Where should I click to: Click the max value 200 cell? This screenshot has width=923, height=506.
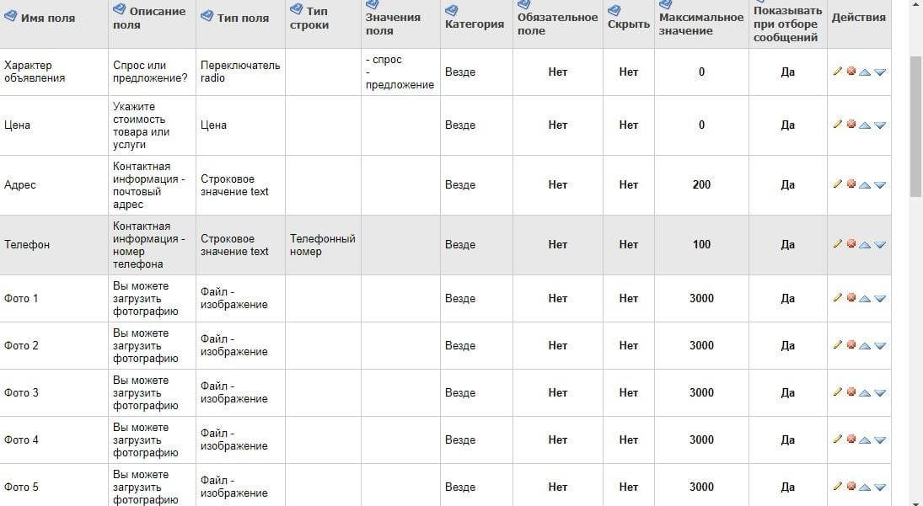click(701, 184)
